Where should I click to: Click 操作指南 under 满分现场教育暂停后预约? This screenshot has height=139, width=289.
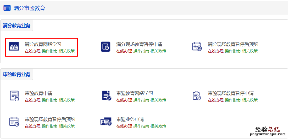pos(233,51)
